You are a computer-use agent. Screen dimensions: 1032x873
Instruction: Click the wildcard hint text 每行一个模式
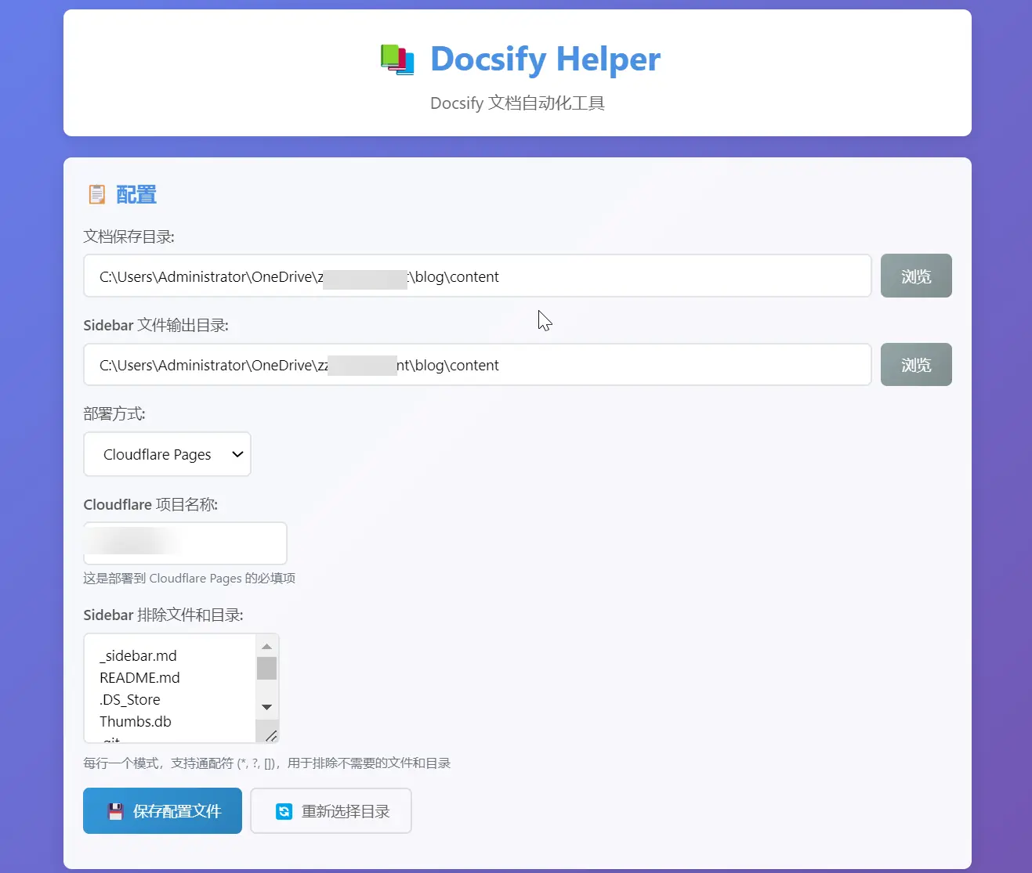point(266,763)
